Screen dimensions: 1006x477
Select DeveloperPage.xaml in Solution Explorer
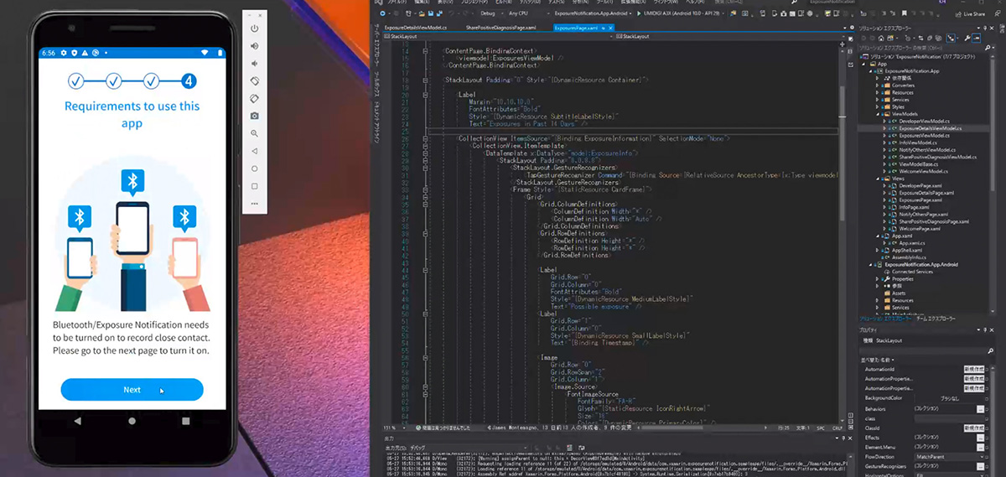pyautogui.click(x=920, y=185)
